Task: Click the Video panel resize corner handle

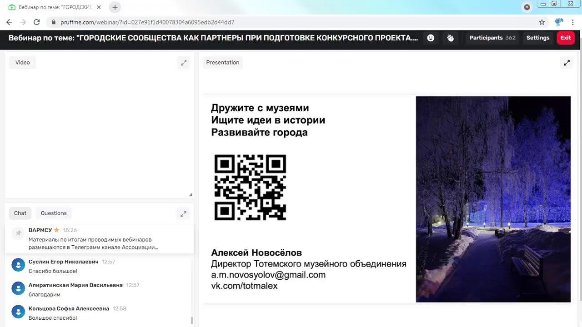Action: point(191,195)
